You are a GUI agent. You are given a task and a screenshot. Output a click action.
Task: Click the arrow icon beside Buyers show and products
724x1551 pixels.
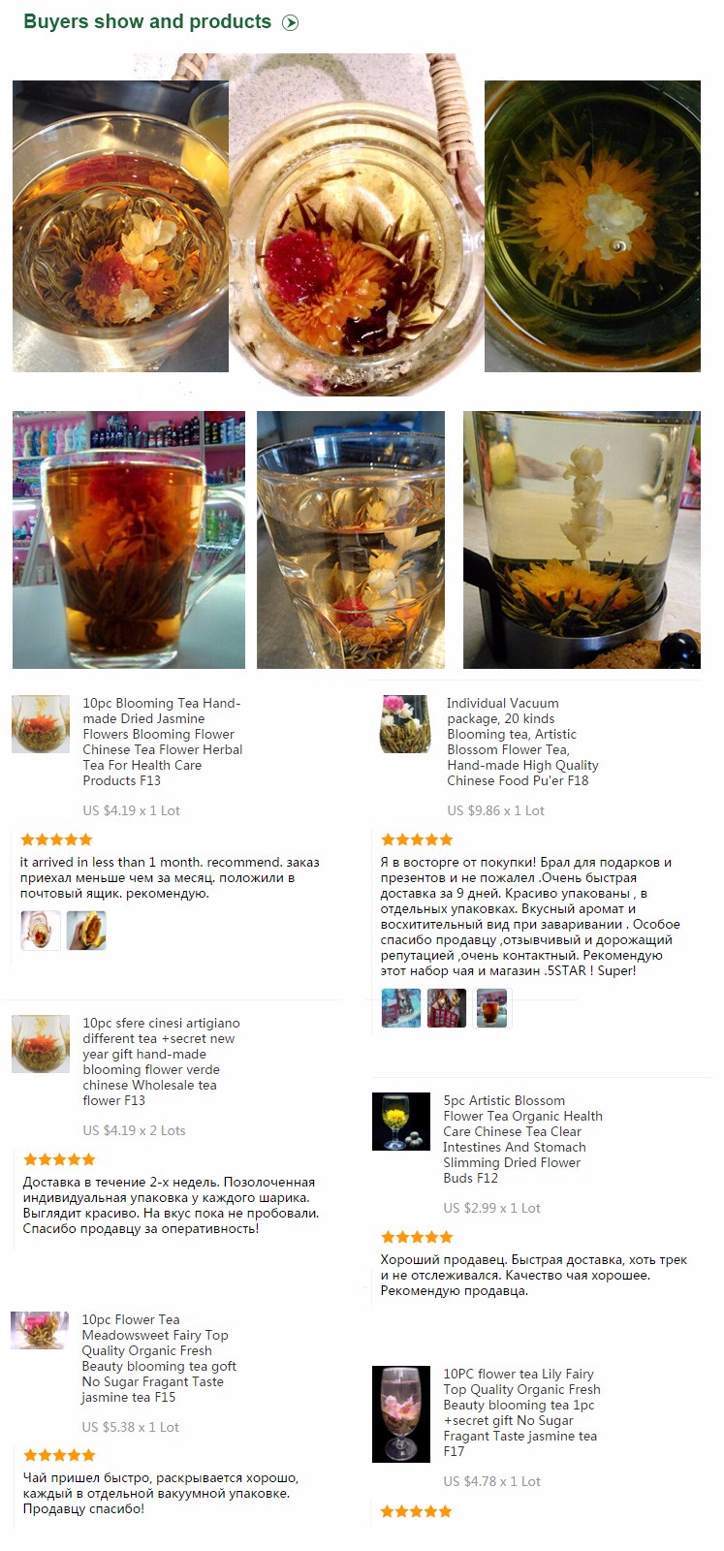[290, 23]
